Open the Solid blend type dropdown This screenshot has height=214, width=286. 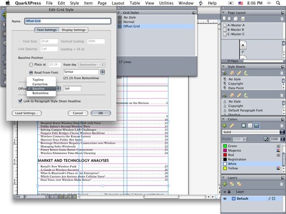click(x=253, y=132)
